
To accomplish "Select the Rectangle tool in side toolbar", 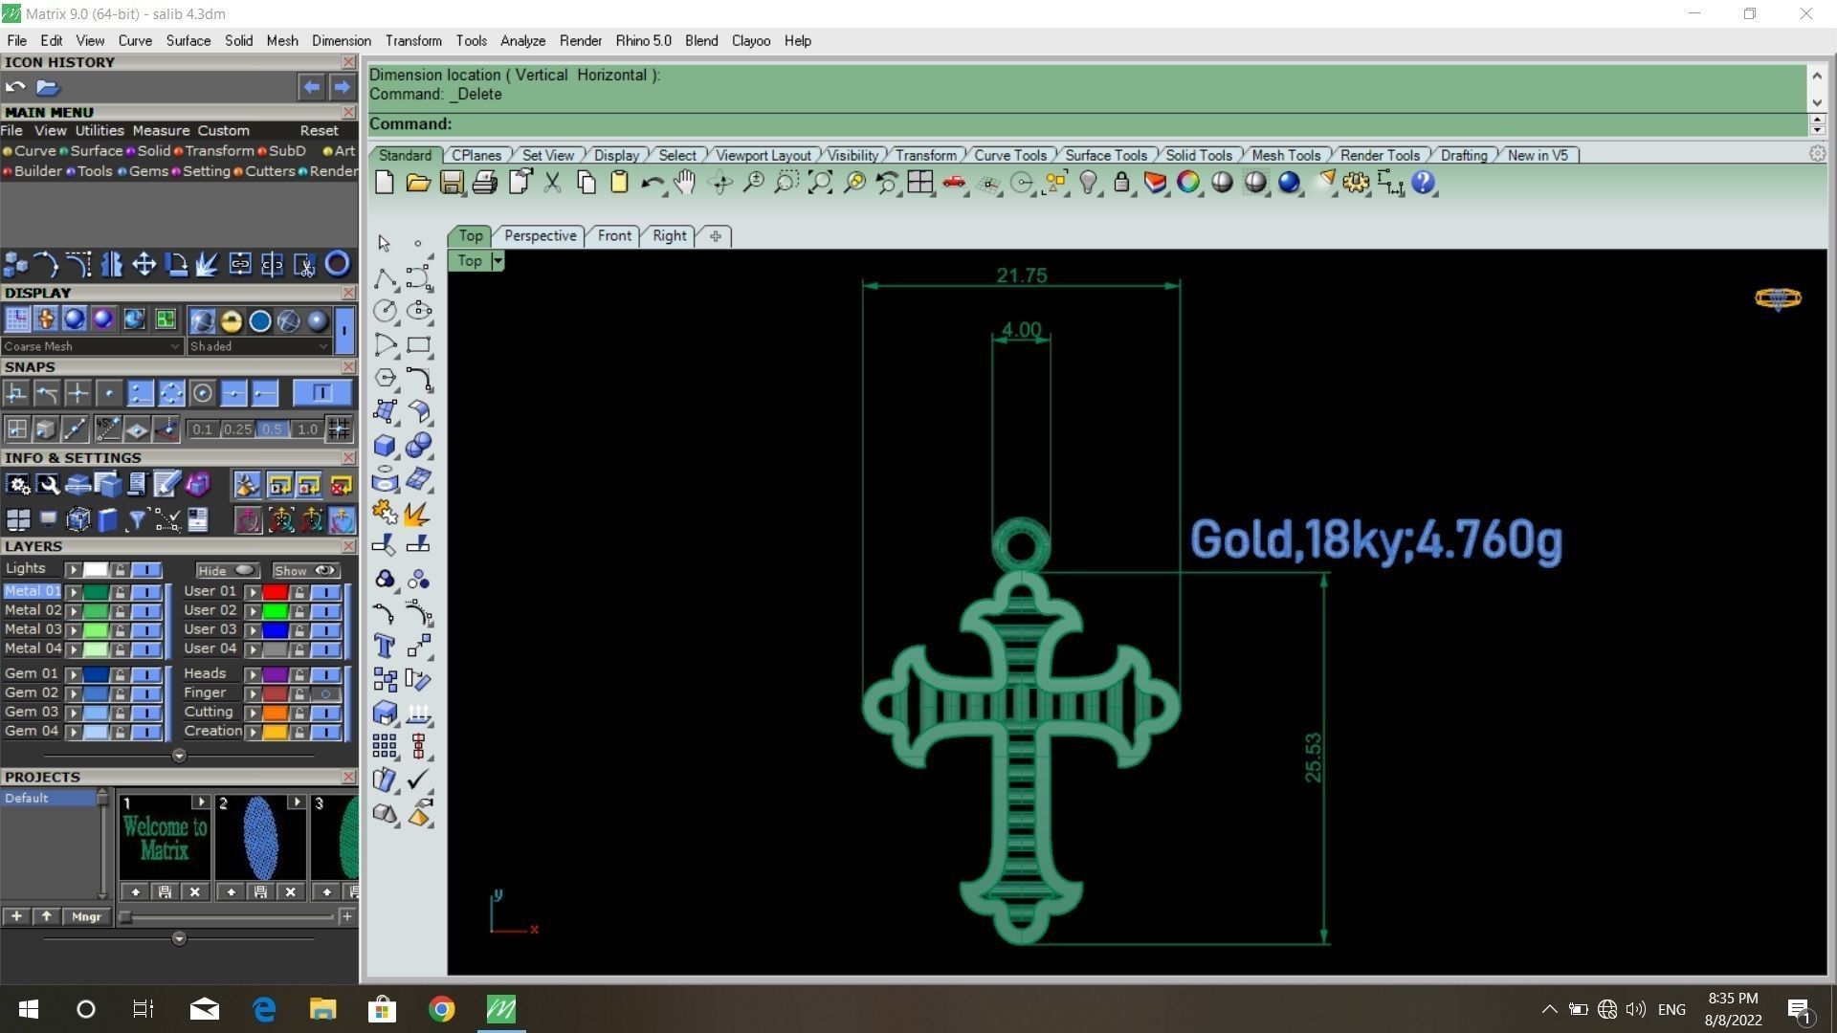I will (419, 344).
